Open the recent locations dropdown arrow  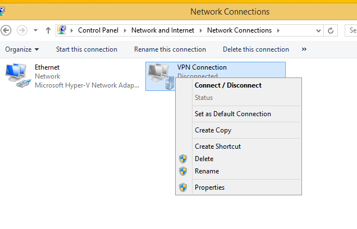click(35, 30)
